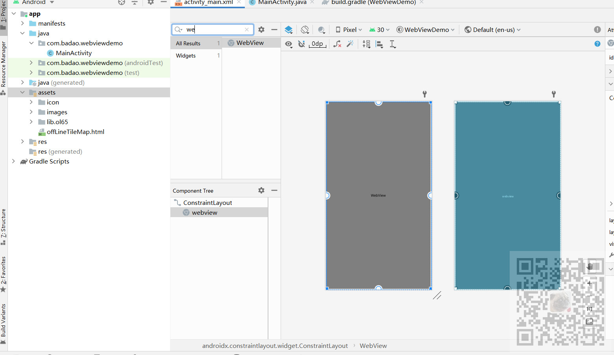Open the Align options icon

pos(379,44)
